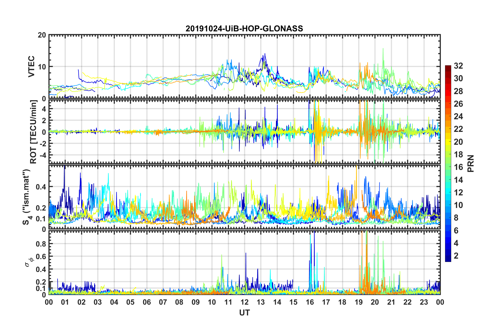Image resolution: width=489 pixels, height=327 pixels.
Task: Select the x-axis tick label 23
Action: click(424, 302)
